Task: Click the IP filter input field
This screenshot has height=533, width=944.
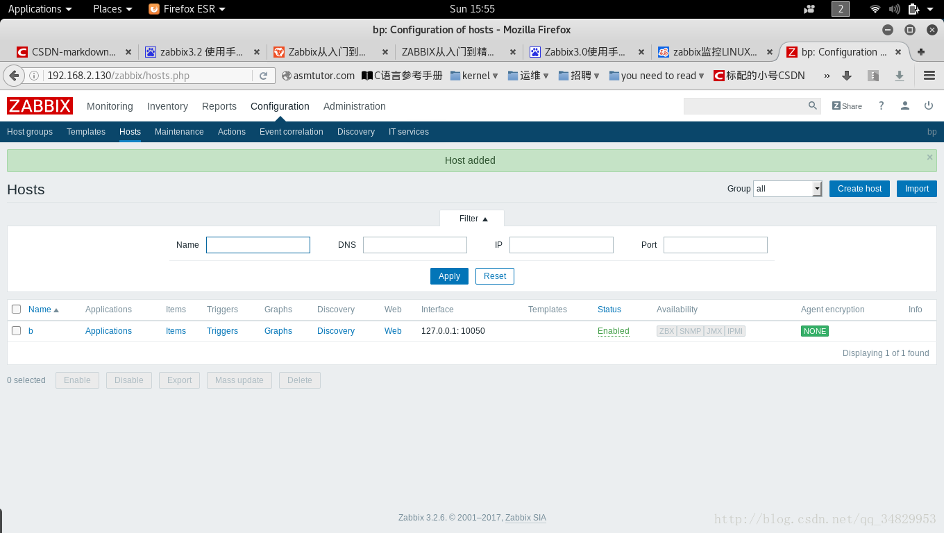Action: click(x=562, y=245)
